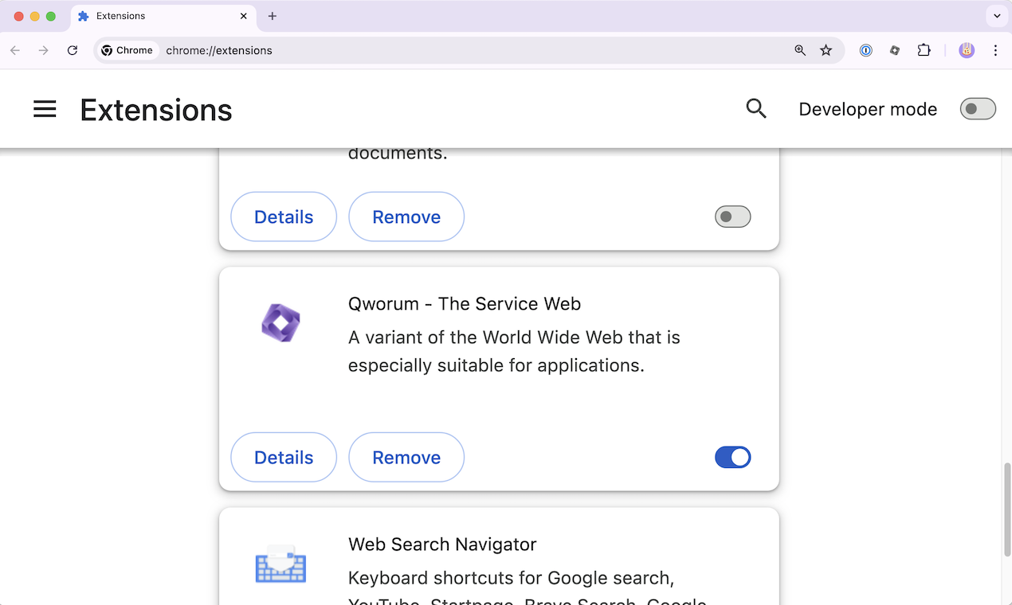Click the Chrome site info chip

pyautogui.click(x=127, y=50)
